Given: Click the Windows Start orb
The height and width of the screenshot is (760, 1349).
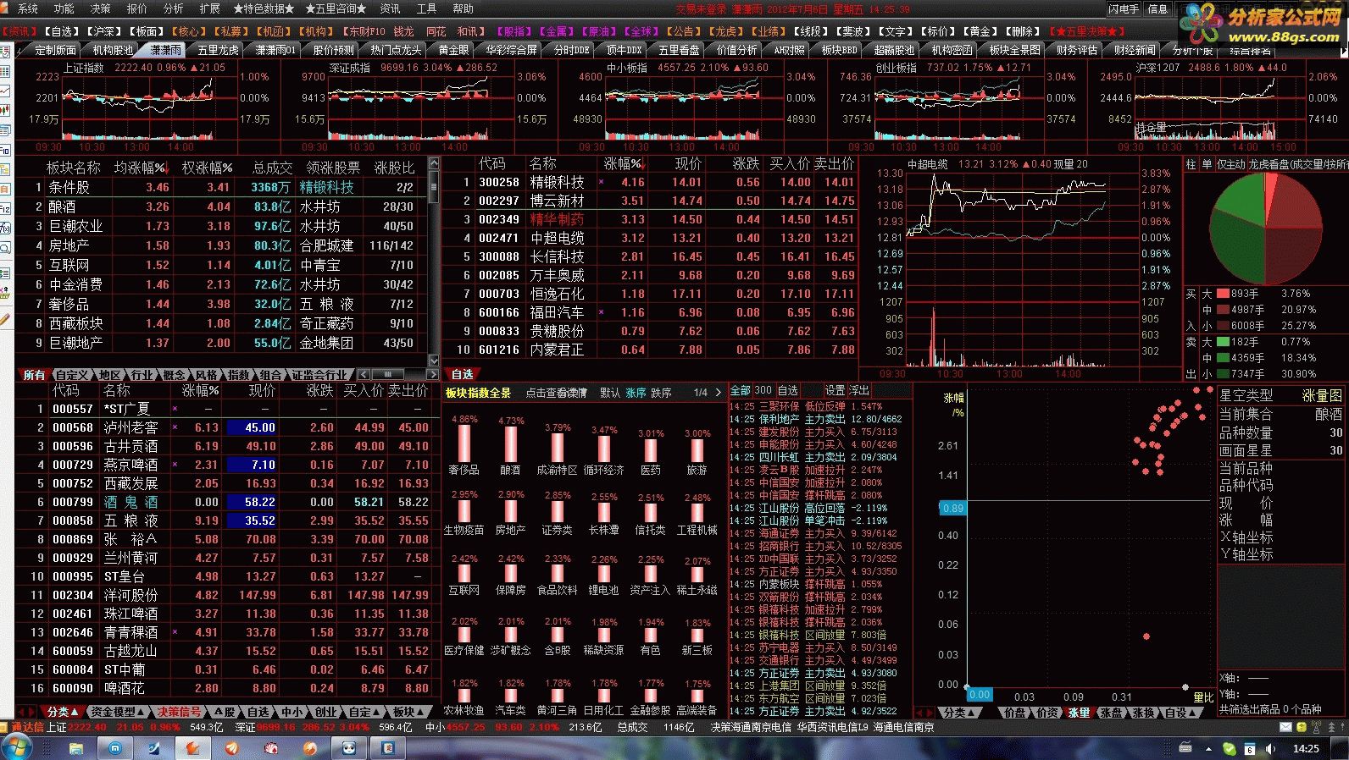Looking at the screenshot, I should pyautogui.click(x=16, y=747).
